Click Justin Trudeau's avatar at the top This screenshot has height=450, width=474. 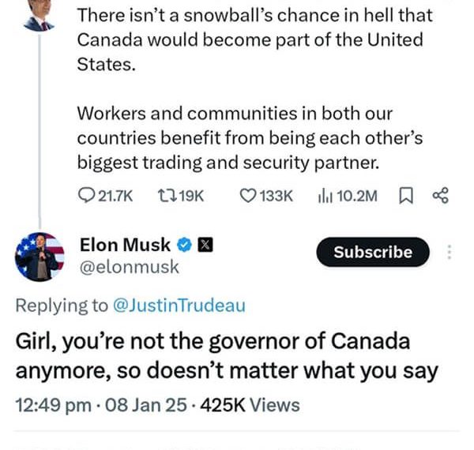[36, 16]
